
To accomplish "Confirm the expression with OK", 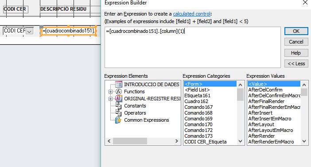I will (296, 31).
